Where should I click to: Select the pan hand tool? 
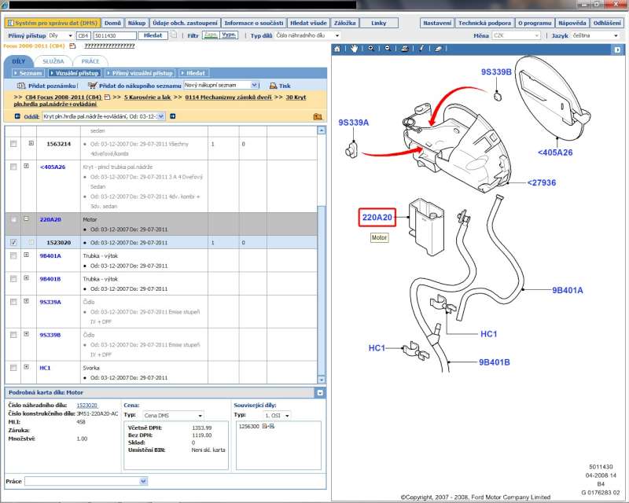tap(355, 49)
